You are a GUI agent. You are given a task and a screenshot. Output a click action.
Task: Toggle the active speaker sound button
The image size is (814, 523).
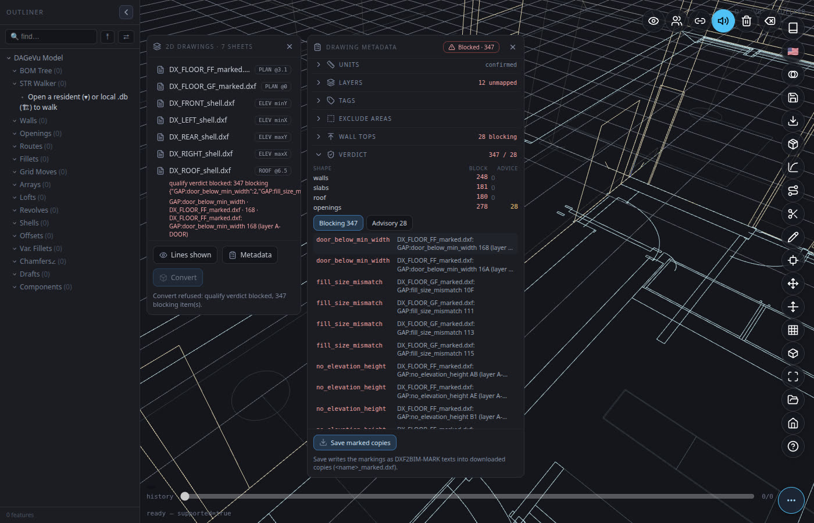pyautogui.click(x=723, y=21)
